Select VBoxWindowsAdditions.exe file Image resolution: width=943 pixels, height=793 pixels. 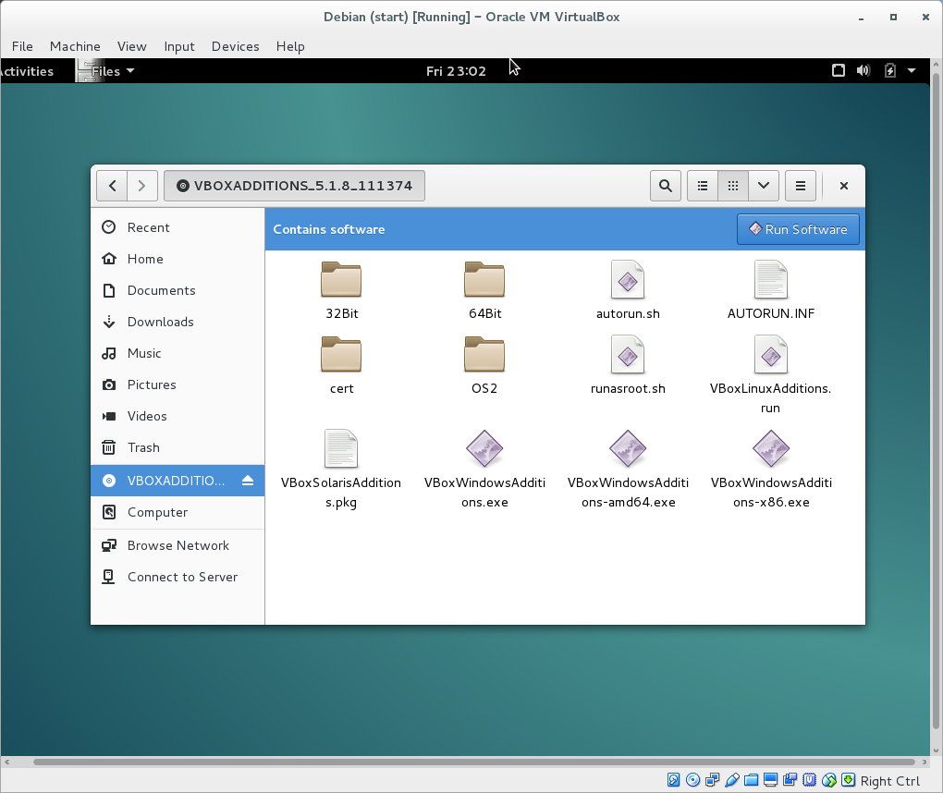484,469
